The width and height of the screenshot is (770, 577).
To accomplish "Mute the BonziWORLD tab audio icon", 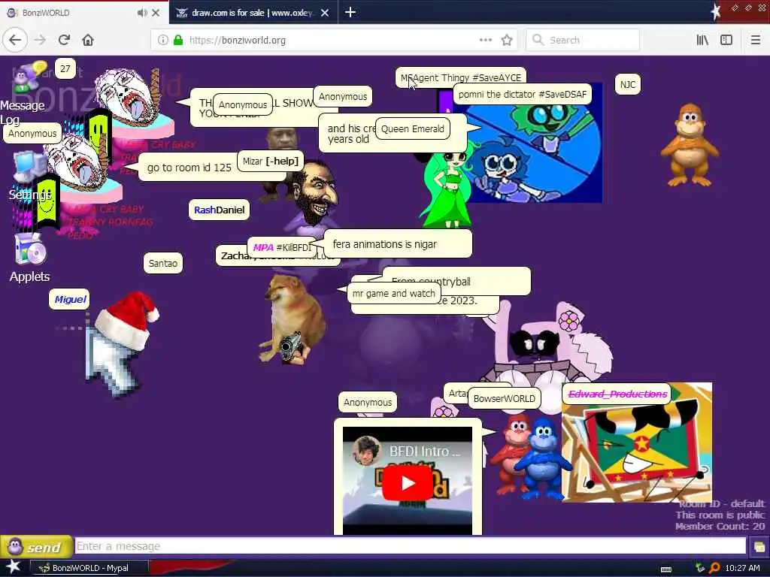I will [142, 13].
